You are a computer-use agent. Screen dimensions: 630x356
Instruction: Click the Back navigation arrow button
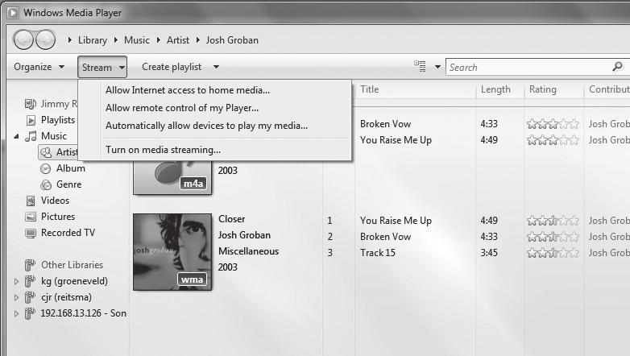click(x=23, y=39)
